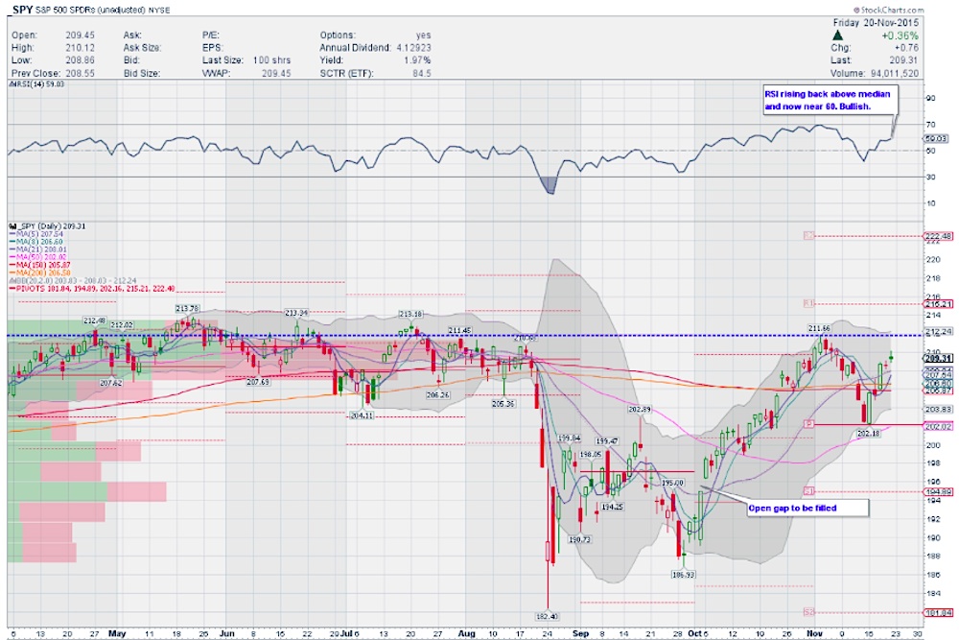Click the 182.40 low price label
This screenshot has height=640, width=959.
547,617
